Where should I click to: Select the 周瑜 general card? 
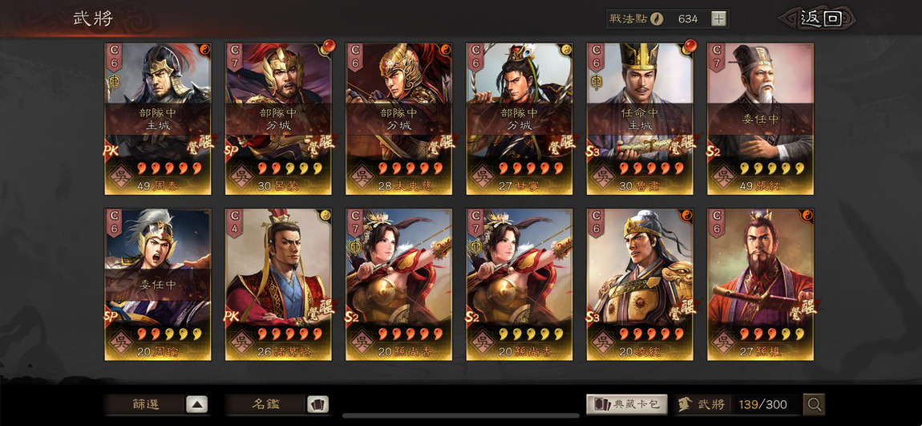pos(158,284)
